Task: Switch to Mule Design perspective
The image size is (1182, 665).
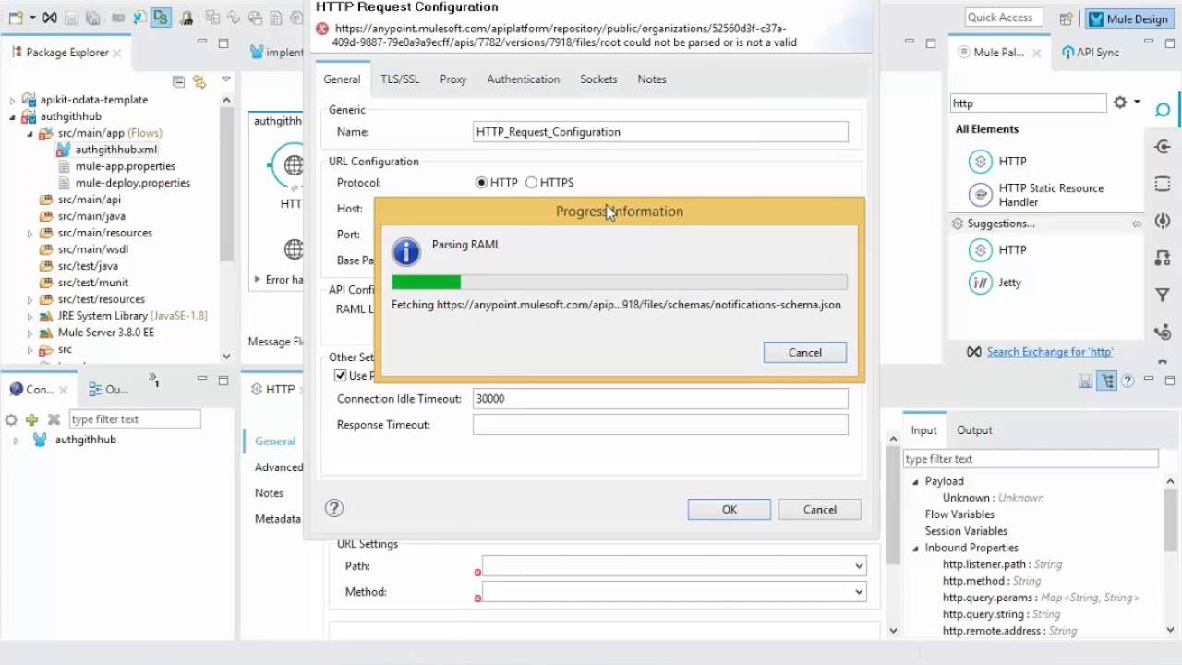Action: 1130,18
